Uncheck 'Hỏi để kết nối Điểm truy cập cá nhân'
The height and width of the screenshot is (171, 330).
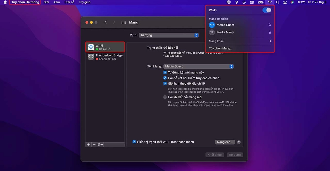165,78
